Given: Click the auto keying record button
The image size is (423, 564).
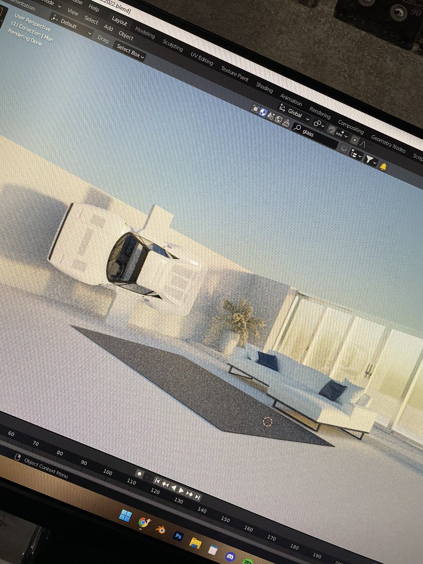Looking at the screenshot, I should coord(139,474).
